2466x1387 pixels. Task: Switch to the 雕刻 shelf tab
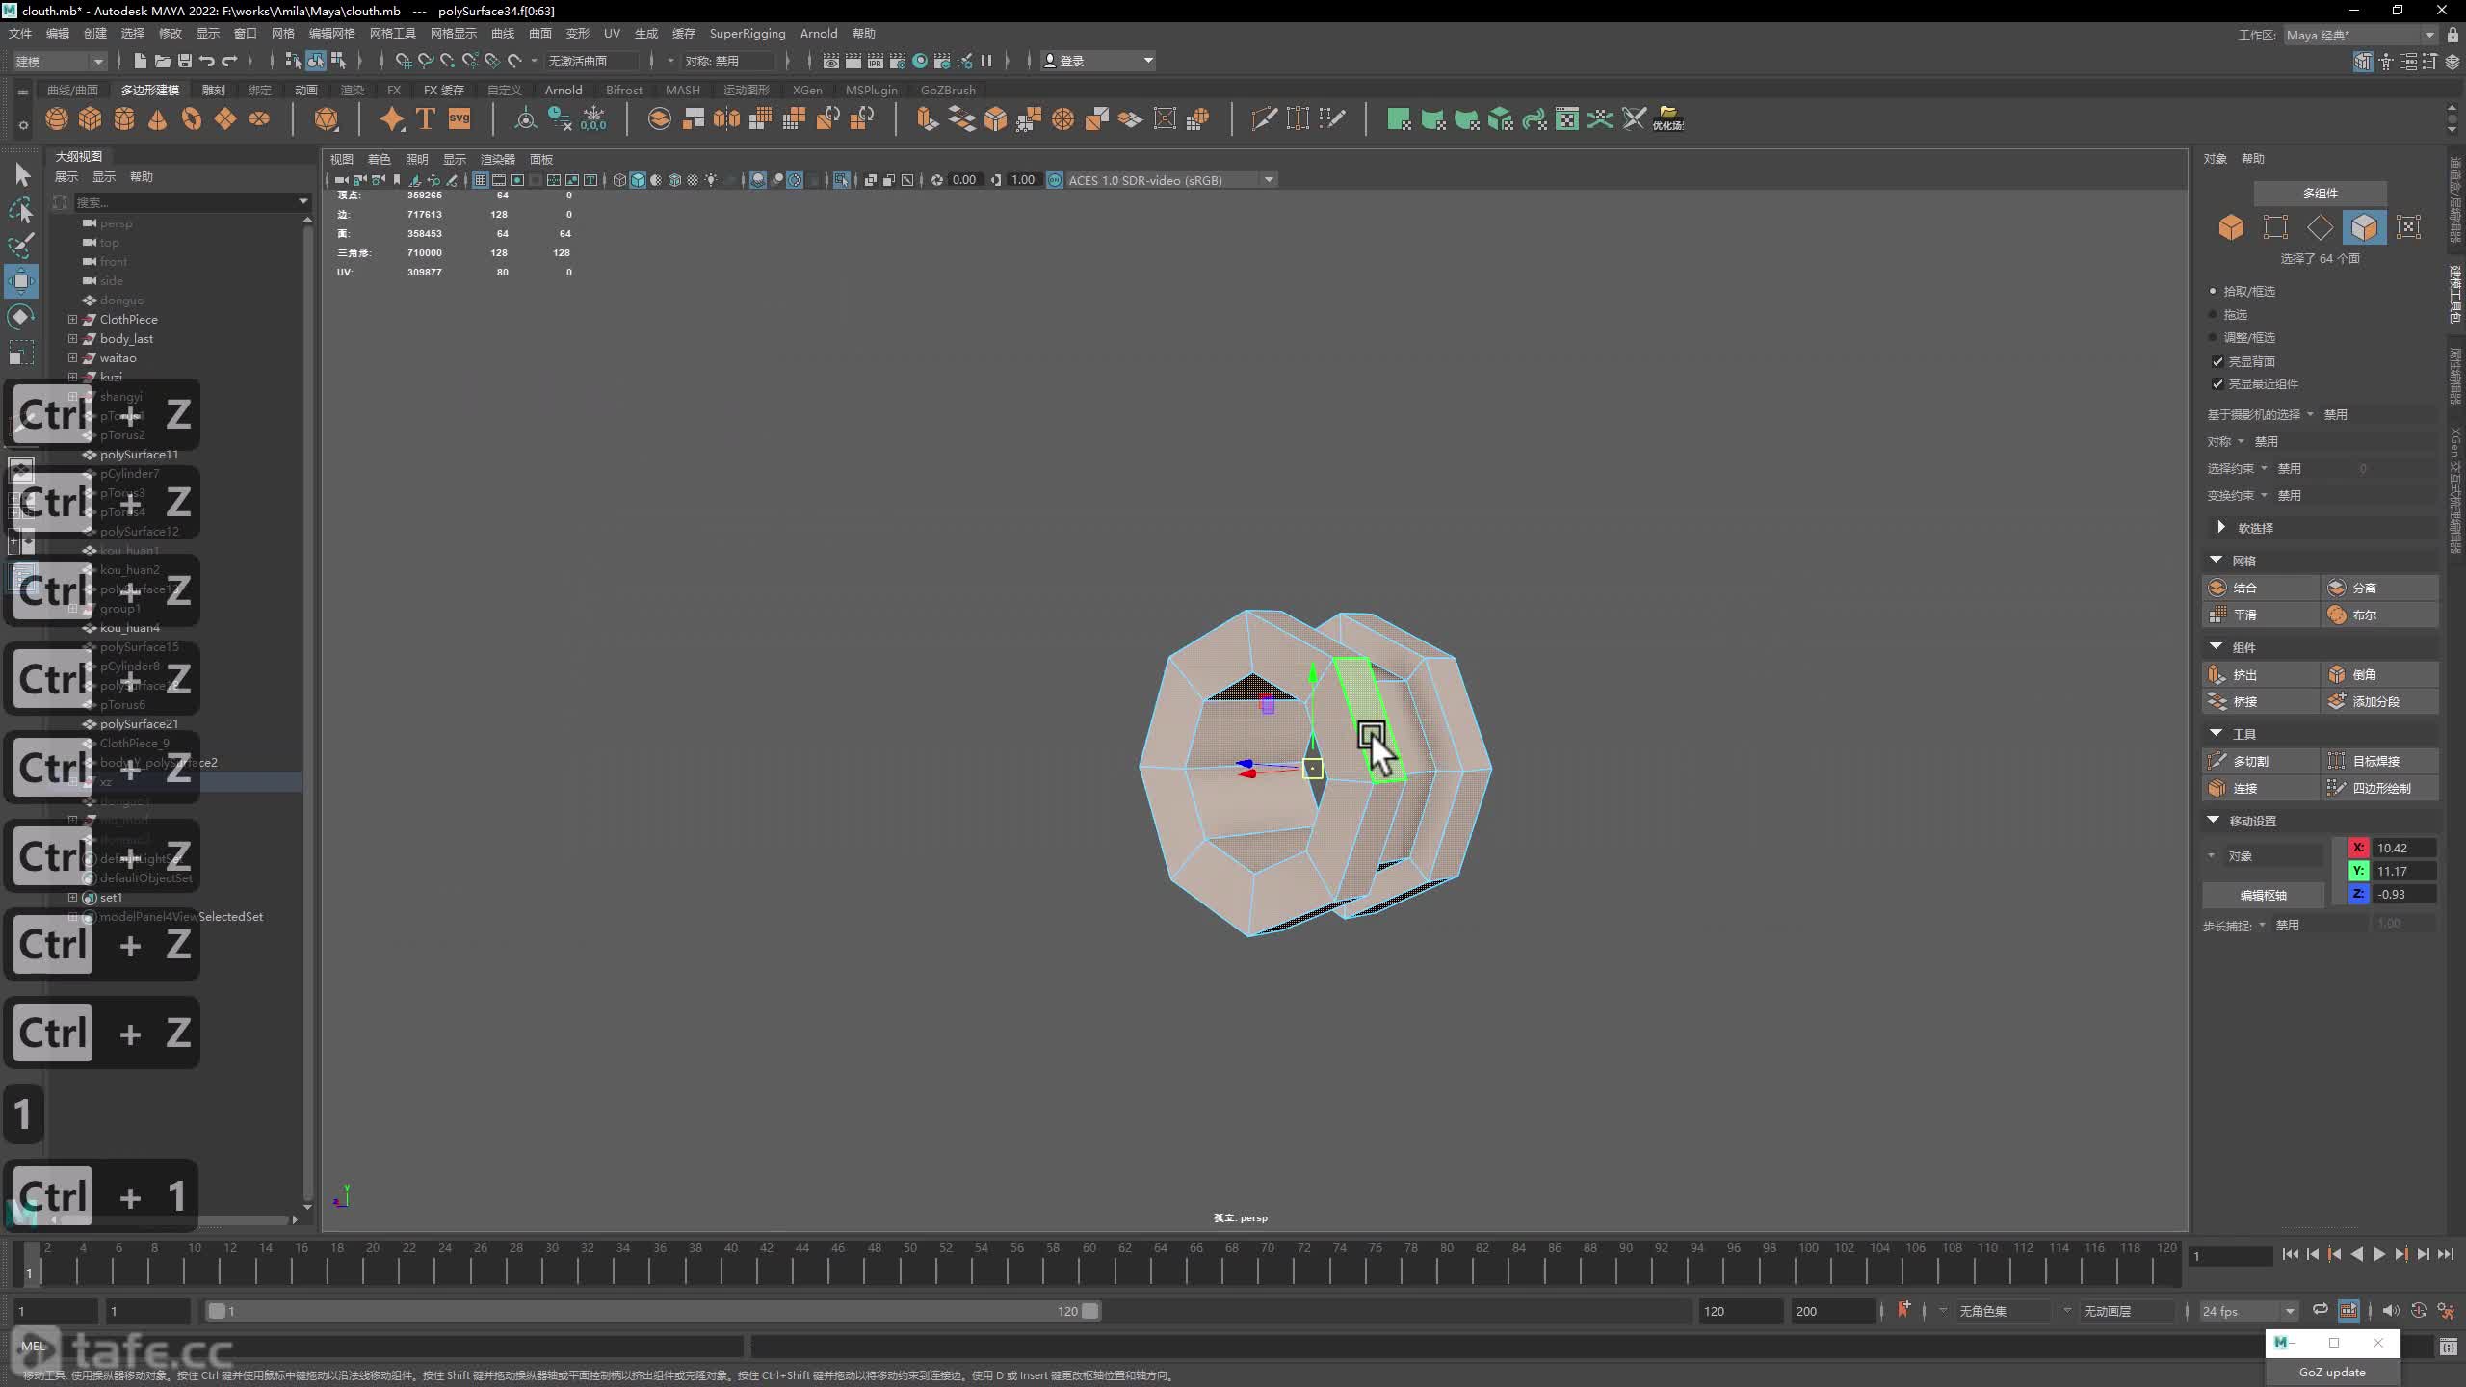pos(213,90)
